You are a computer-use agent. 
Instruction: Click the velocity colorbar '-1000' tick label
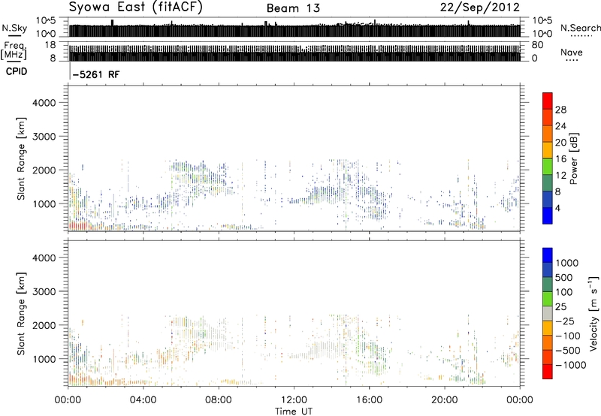[x=571, y=365]
